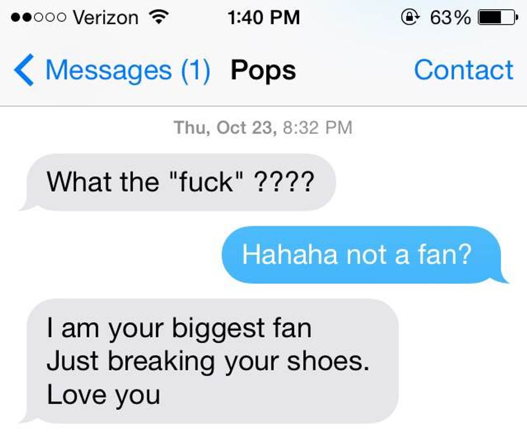The height and width of the screenshot is (439, 527).
Task: Tap the blue back chevron arrow
Action: click(24, 70)
